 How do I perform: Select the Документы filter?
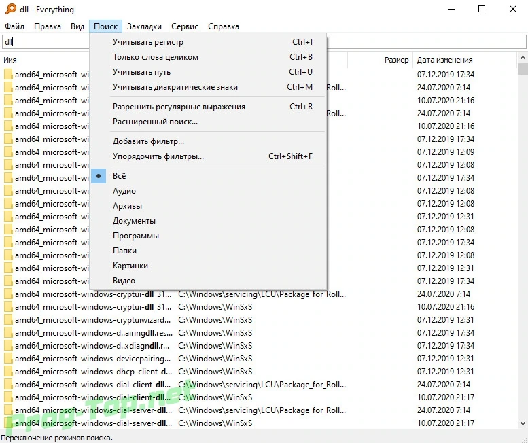(x=208, y=221)
